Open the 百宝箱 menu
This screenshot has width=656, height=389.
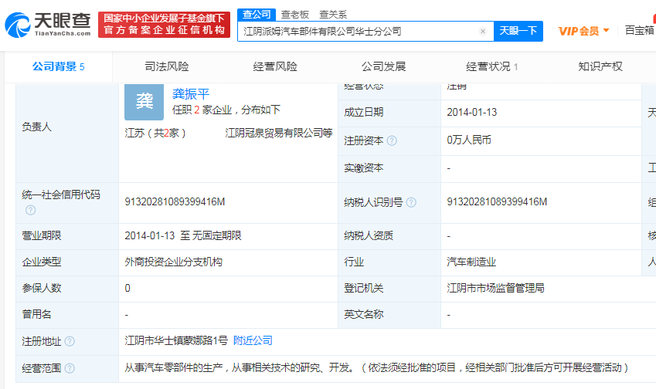coord(639,30)
